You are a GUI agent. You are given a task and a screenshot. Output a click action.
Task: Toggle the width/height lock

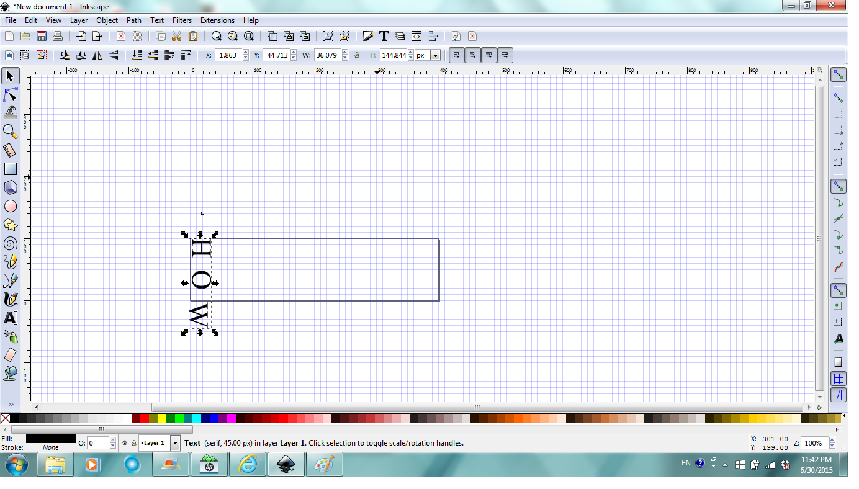[x=357, y=55]
